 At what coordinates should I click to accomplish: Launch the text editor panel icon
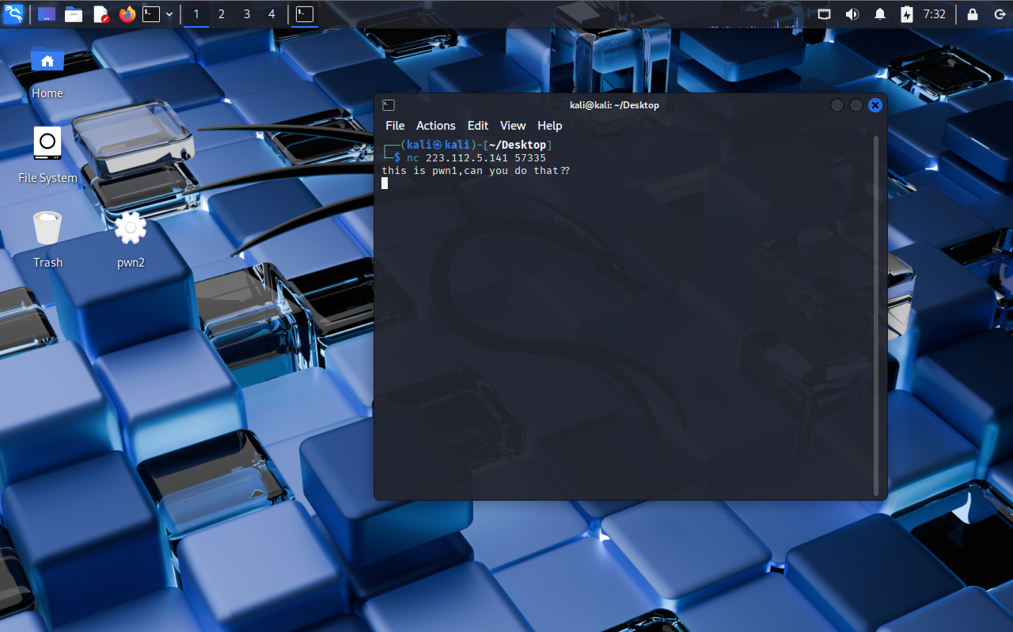coord(101,14)
